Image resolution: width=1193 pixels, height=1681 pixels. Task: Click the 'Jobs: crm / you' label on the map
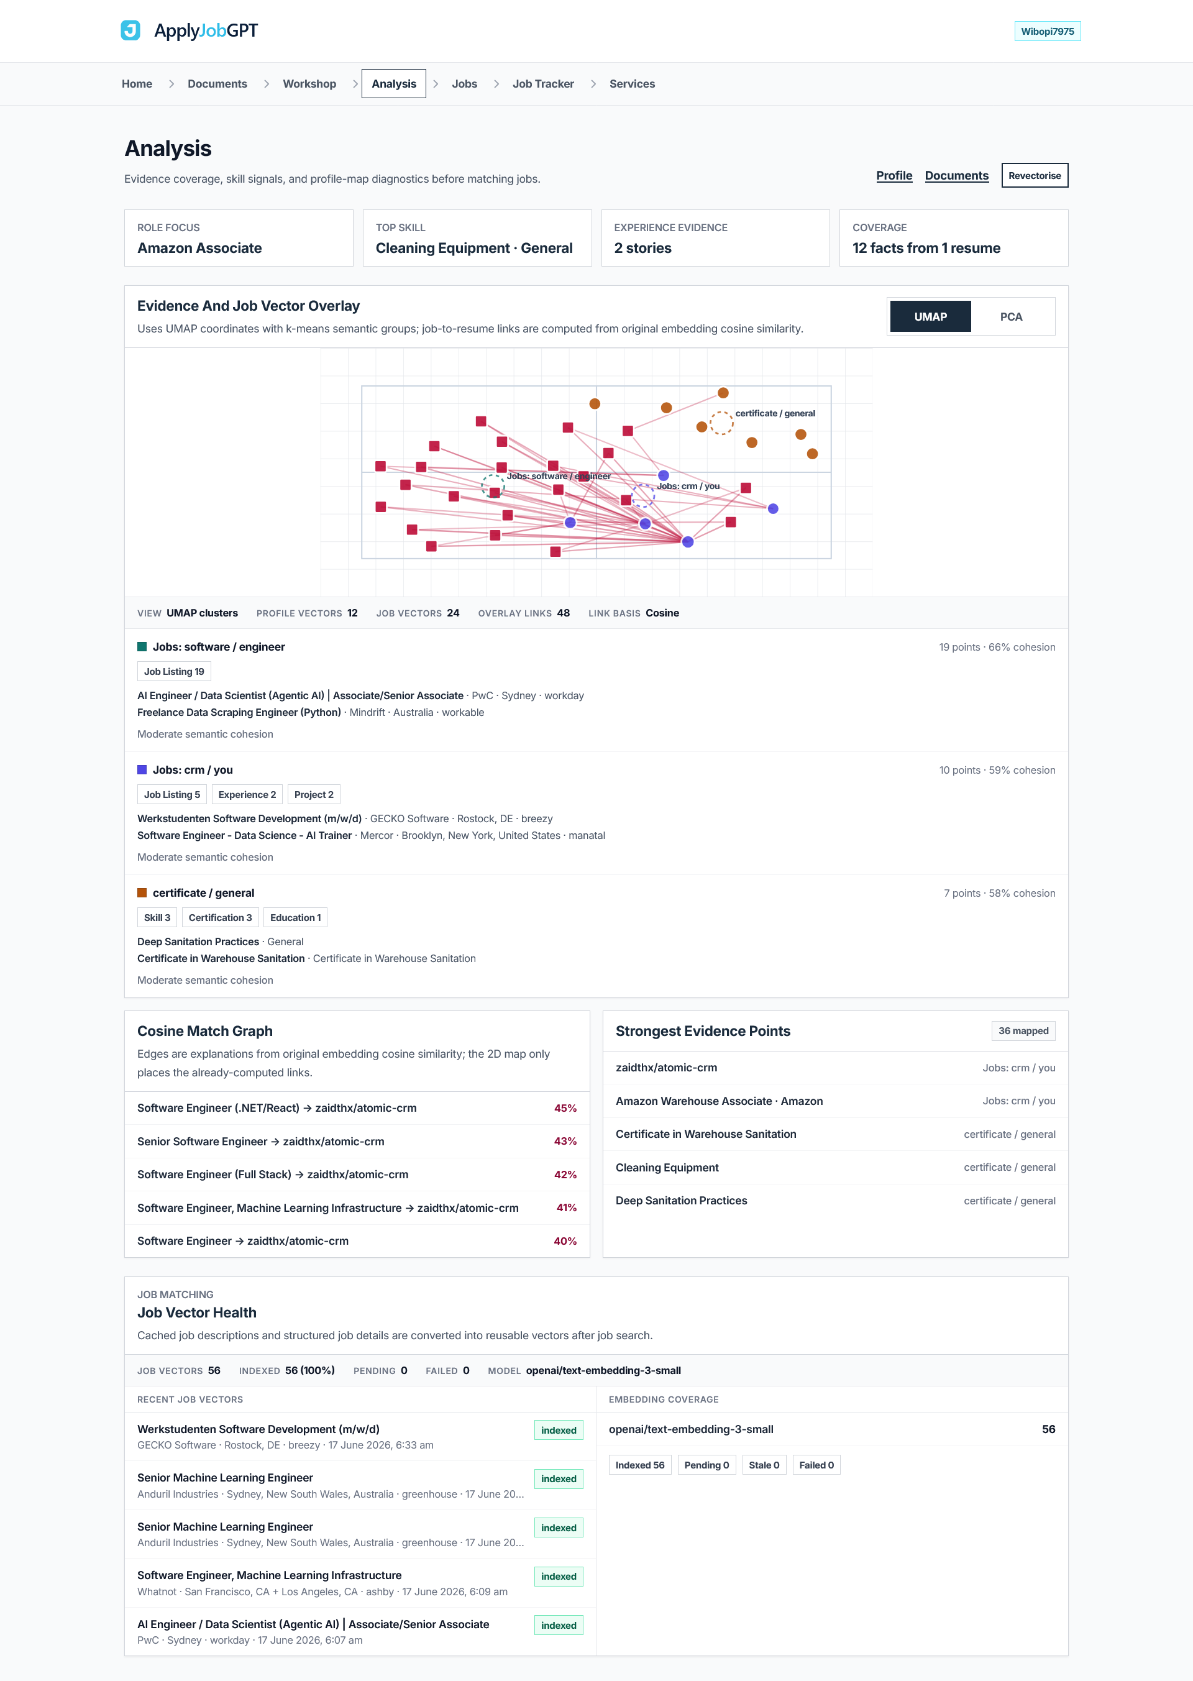(x=688, y=487)
